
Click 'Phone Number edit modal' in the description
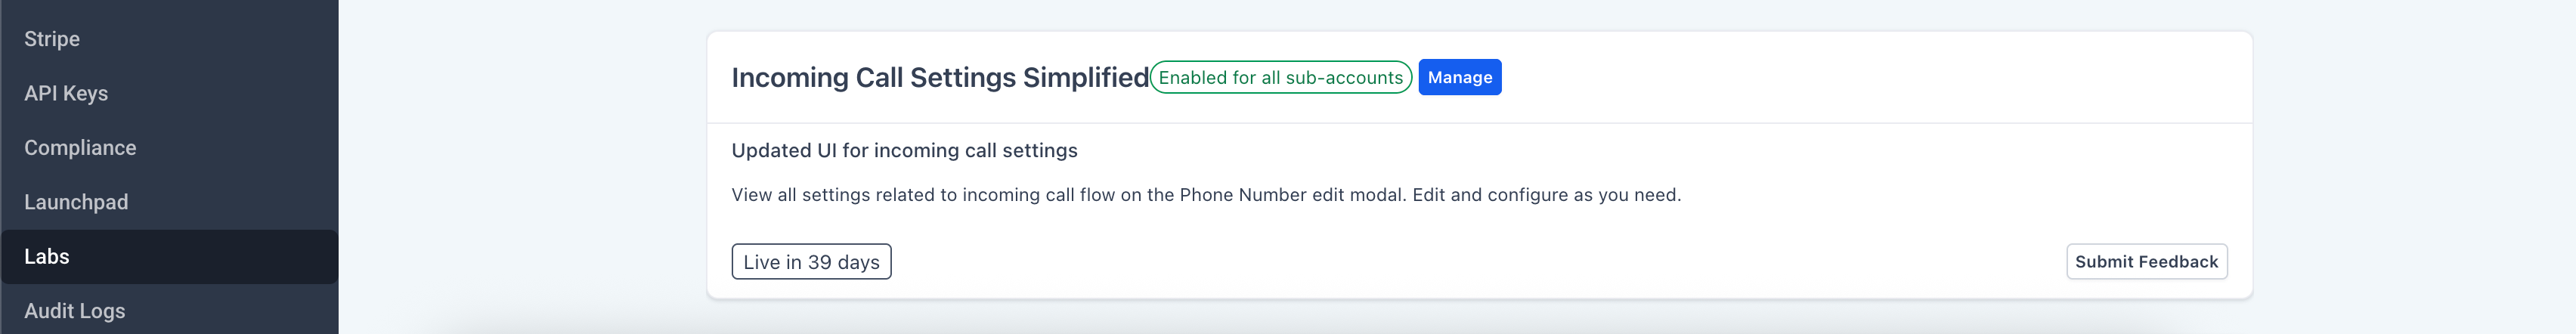point(1292,195)
